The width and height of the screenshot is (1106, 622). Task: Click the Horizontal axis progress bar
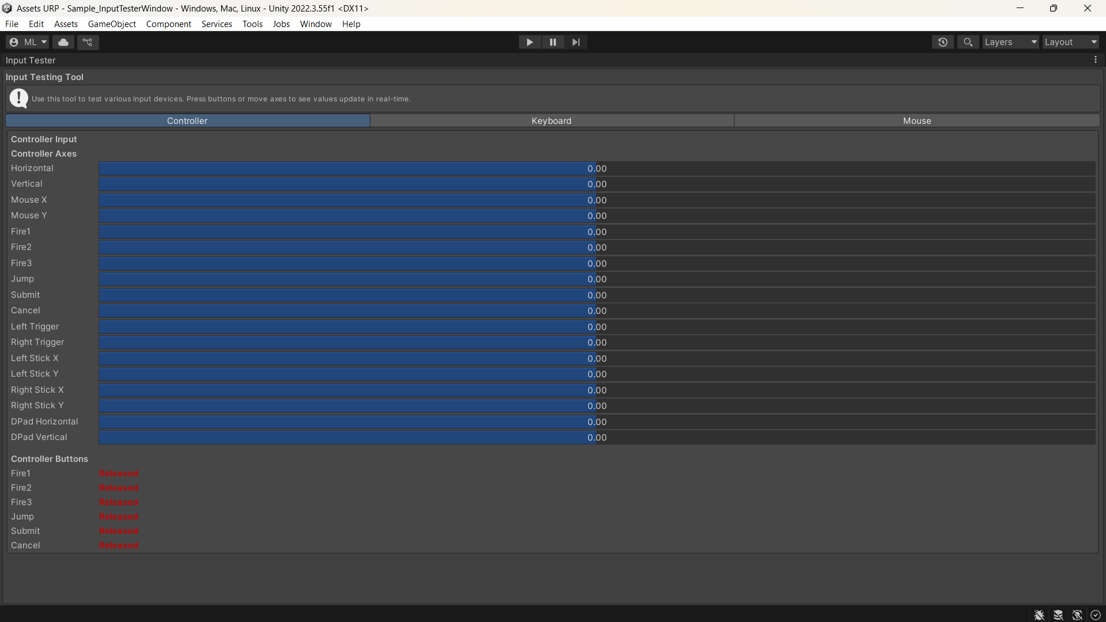click(597, 169)
